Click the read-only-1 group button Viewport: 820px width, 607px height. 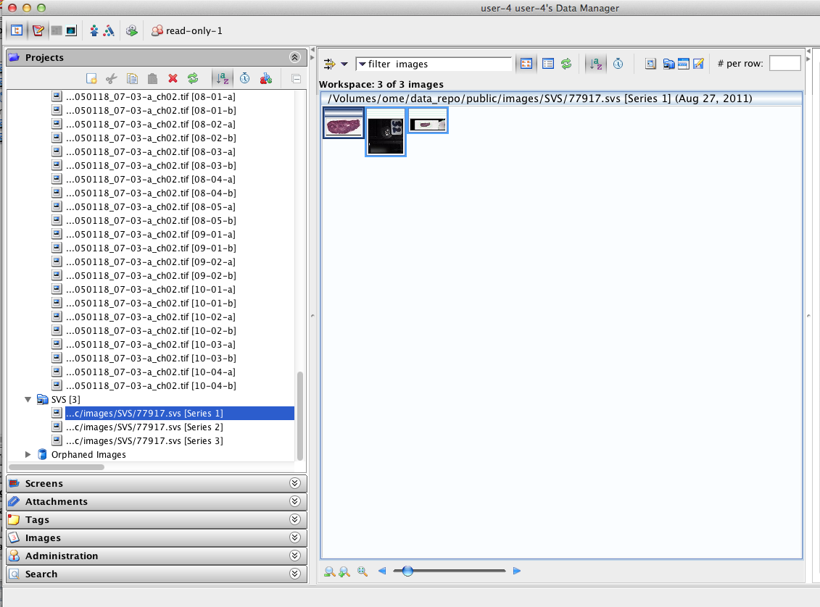tap(187, 31)
